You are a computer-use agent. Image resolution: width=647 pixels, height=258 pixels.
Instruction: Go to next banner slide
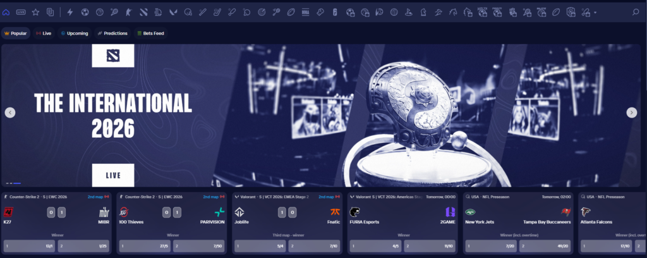pyautogui.click(x=632, y=113)
